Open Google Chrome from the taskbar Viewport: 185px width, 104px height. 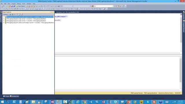[x=84, y=102]
